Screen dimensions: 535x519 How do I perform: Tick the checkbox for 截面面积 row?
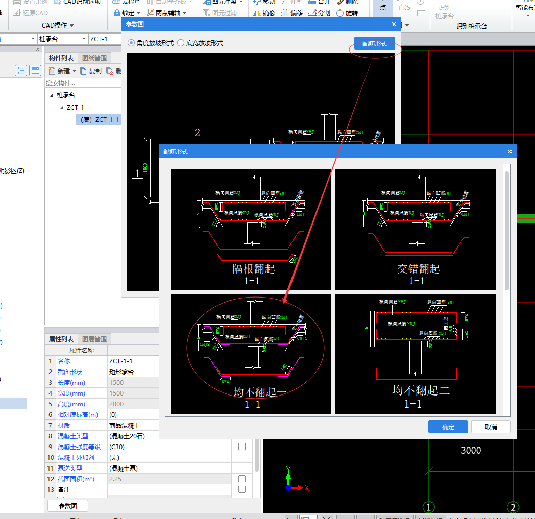[242, 479]
